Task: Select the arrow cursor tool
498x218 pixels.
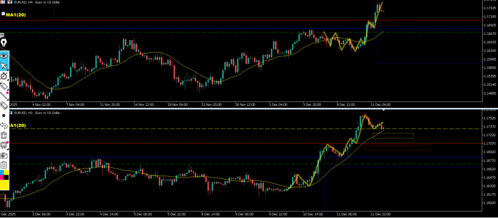Action: coord(4,66)
